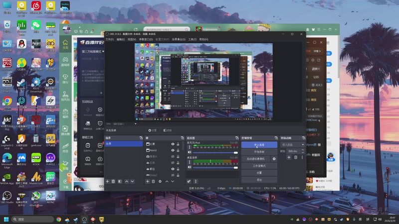The width and height of the screenshot is (399, 224).
Task: Open Steam desktop shortcut
Action: 21,84
